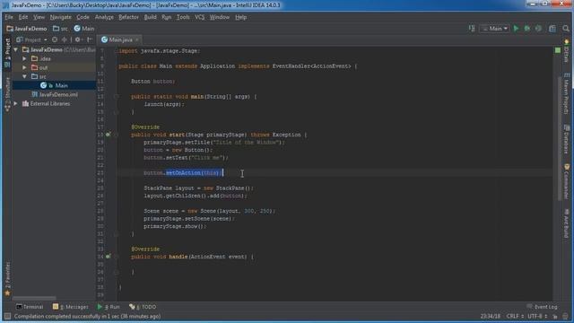Start debugging with the Debug bug icon
The height and width of the screenshot is (323, 574).
527,28
